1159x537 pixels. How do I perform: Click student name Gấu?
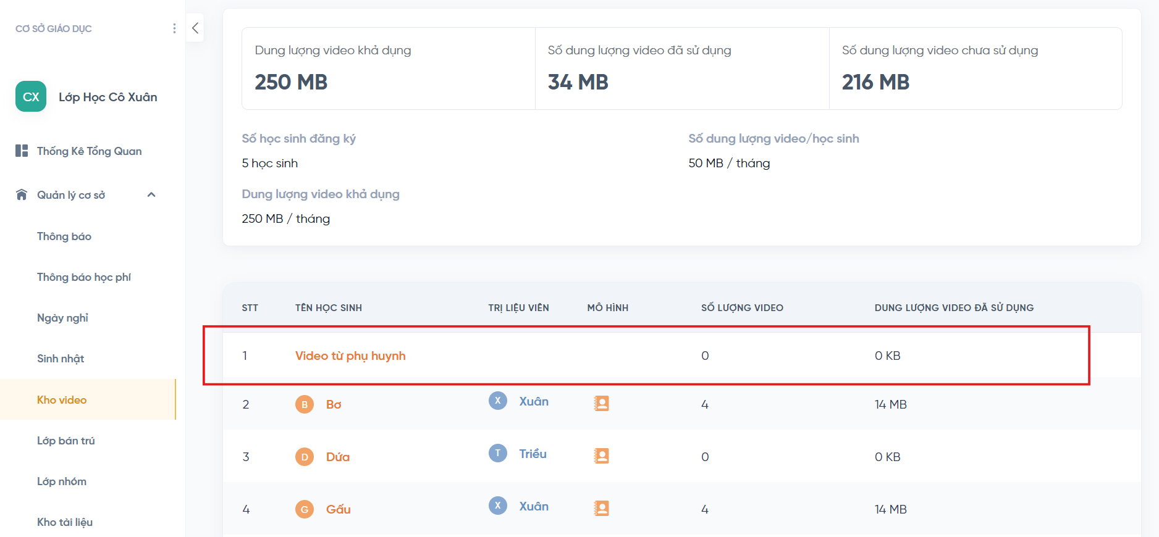[x=339, y=509]
